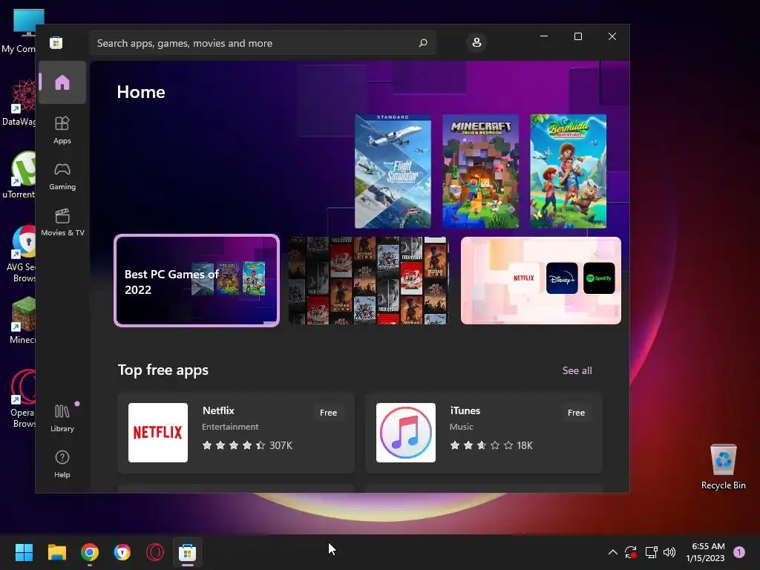Click the network tray icon
Image resolution: width=760 pixels, height=570 pixels.
pyautogui.click(x=651, y=552)
